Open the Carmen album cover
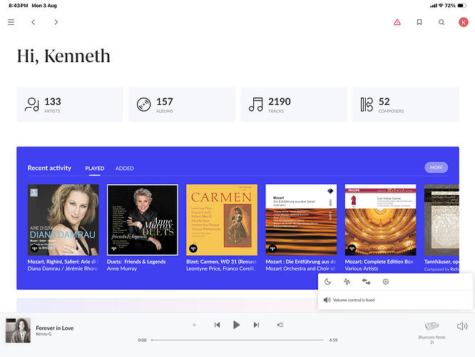Screen dimensions: 475x357 [222, 220]
